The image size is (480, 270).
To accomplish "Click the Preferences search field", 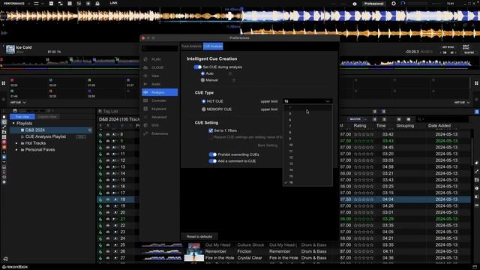I will (160, 48).
